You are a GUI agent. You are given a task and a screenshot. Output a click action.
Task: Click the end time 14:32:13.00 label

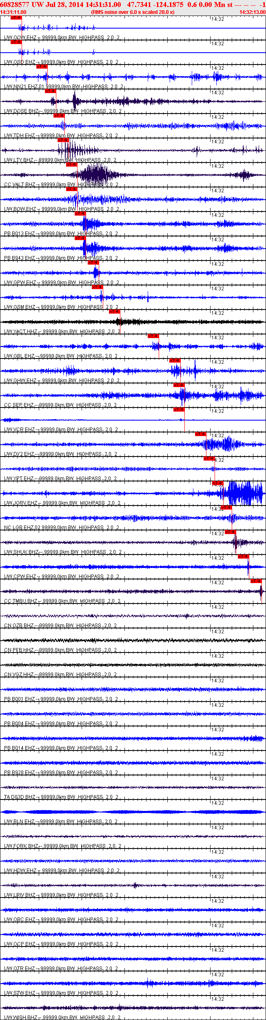coord(253,12)
